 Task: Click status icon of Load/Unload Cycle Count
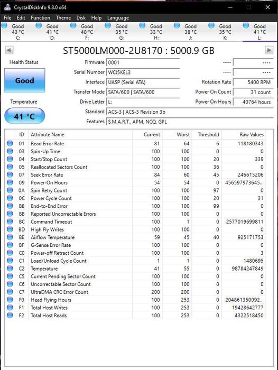tap(10, 260)
